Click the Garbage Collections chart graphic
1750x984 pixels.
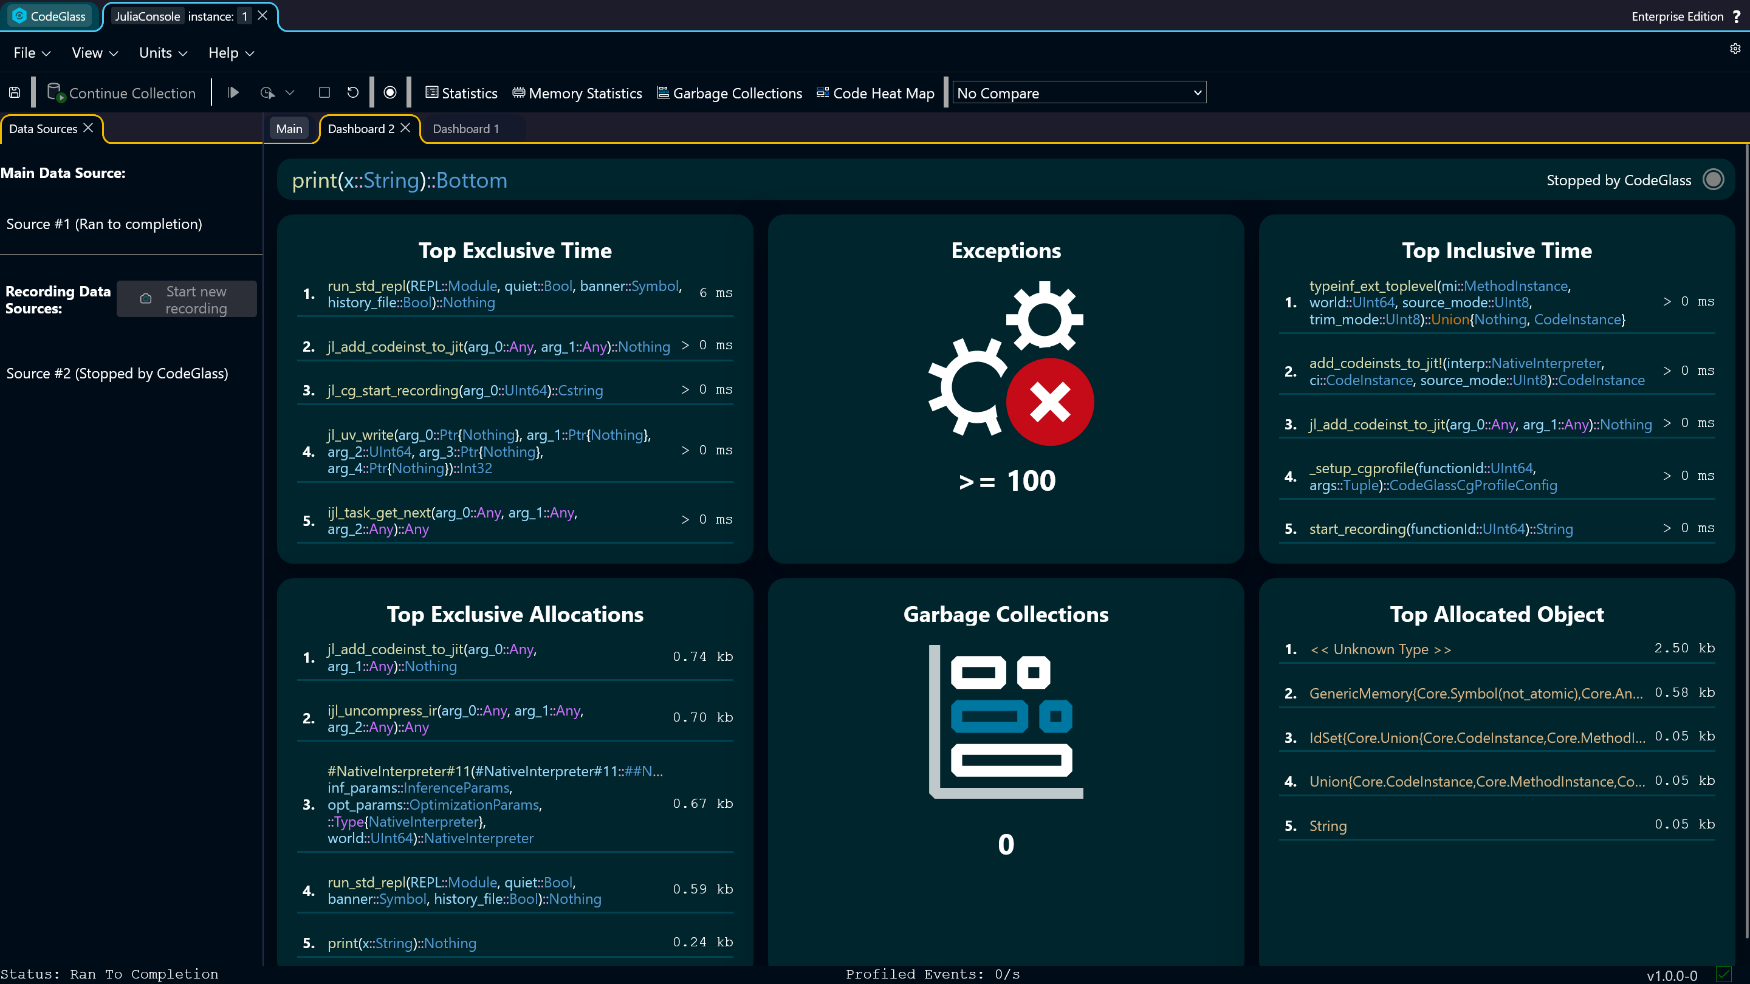pos(1006,721)
